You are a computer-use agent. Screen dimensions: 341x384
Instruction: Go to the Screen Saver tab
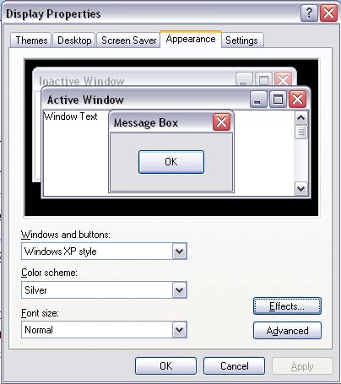[x=128, y=41]
